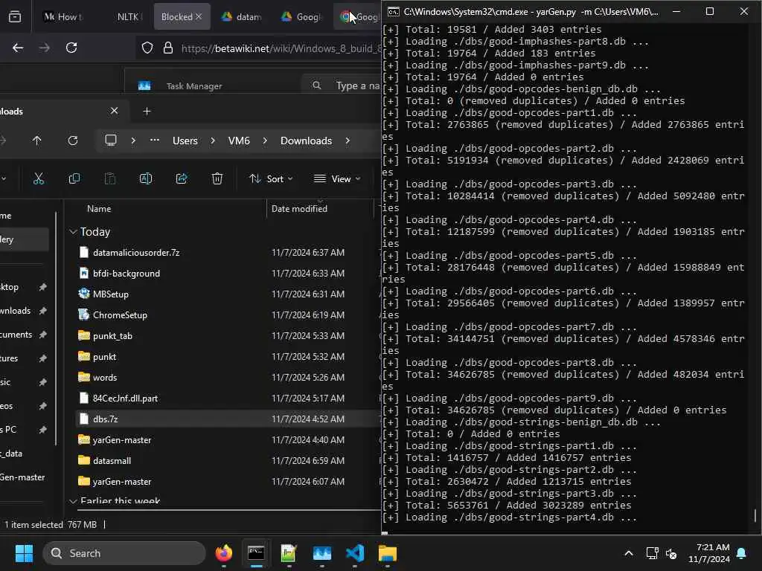This screenshot has height=571, width=762.
Task: Click the Windows taskbar Search box
Action: (x=124, y=553)
